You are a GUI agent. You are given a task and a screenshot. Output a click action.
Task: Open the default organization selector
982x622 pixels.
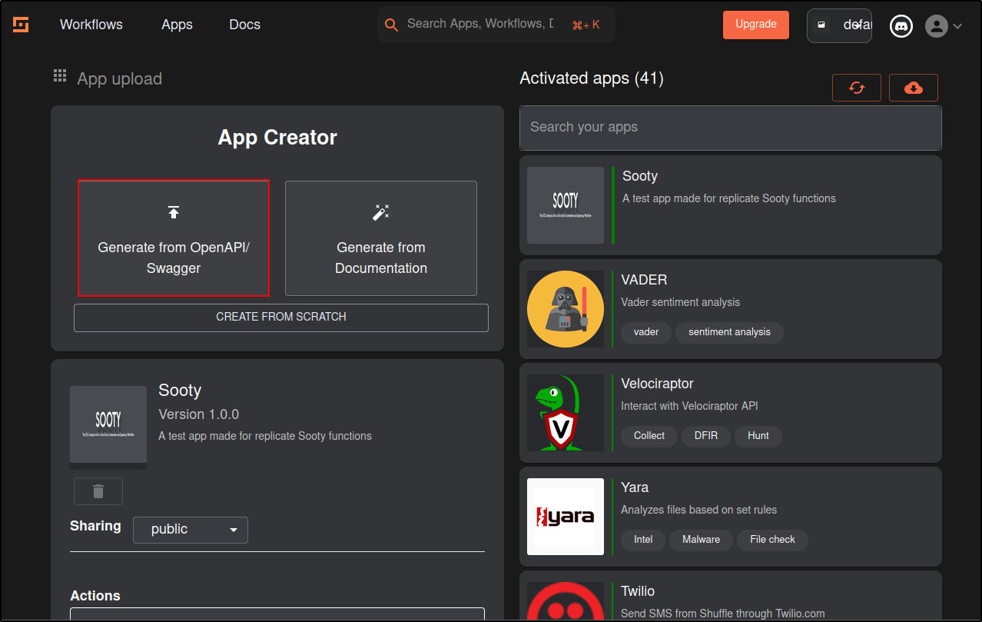coord(839,25)
